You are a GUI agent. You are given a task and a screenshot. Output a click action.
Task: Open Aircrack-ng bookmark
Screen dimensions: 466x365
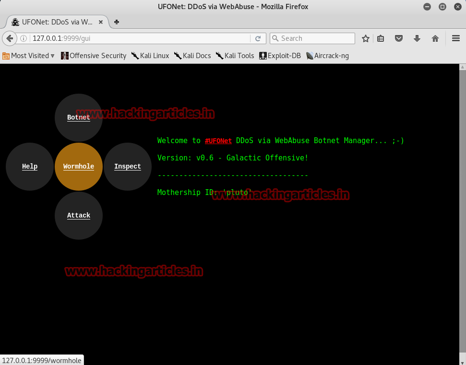[x=327, y=56]
